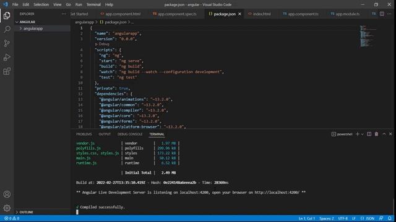This screenshot has height=222, width=396.
Task: Click the Debug code lens above scripts
Action: coord(102,44)
